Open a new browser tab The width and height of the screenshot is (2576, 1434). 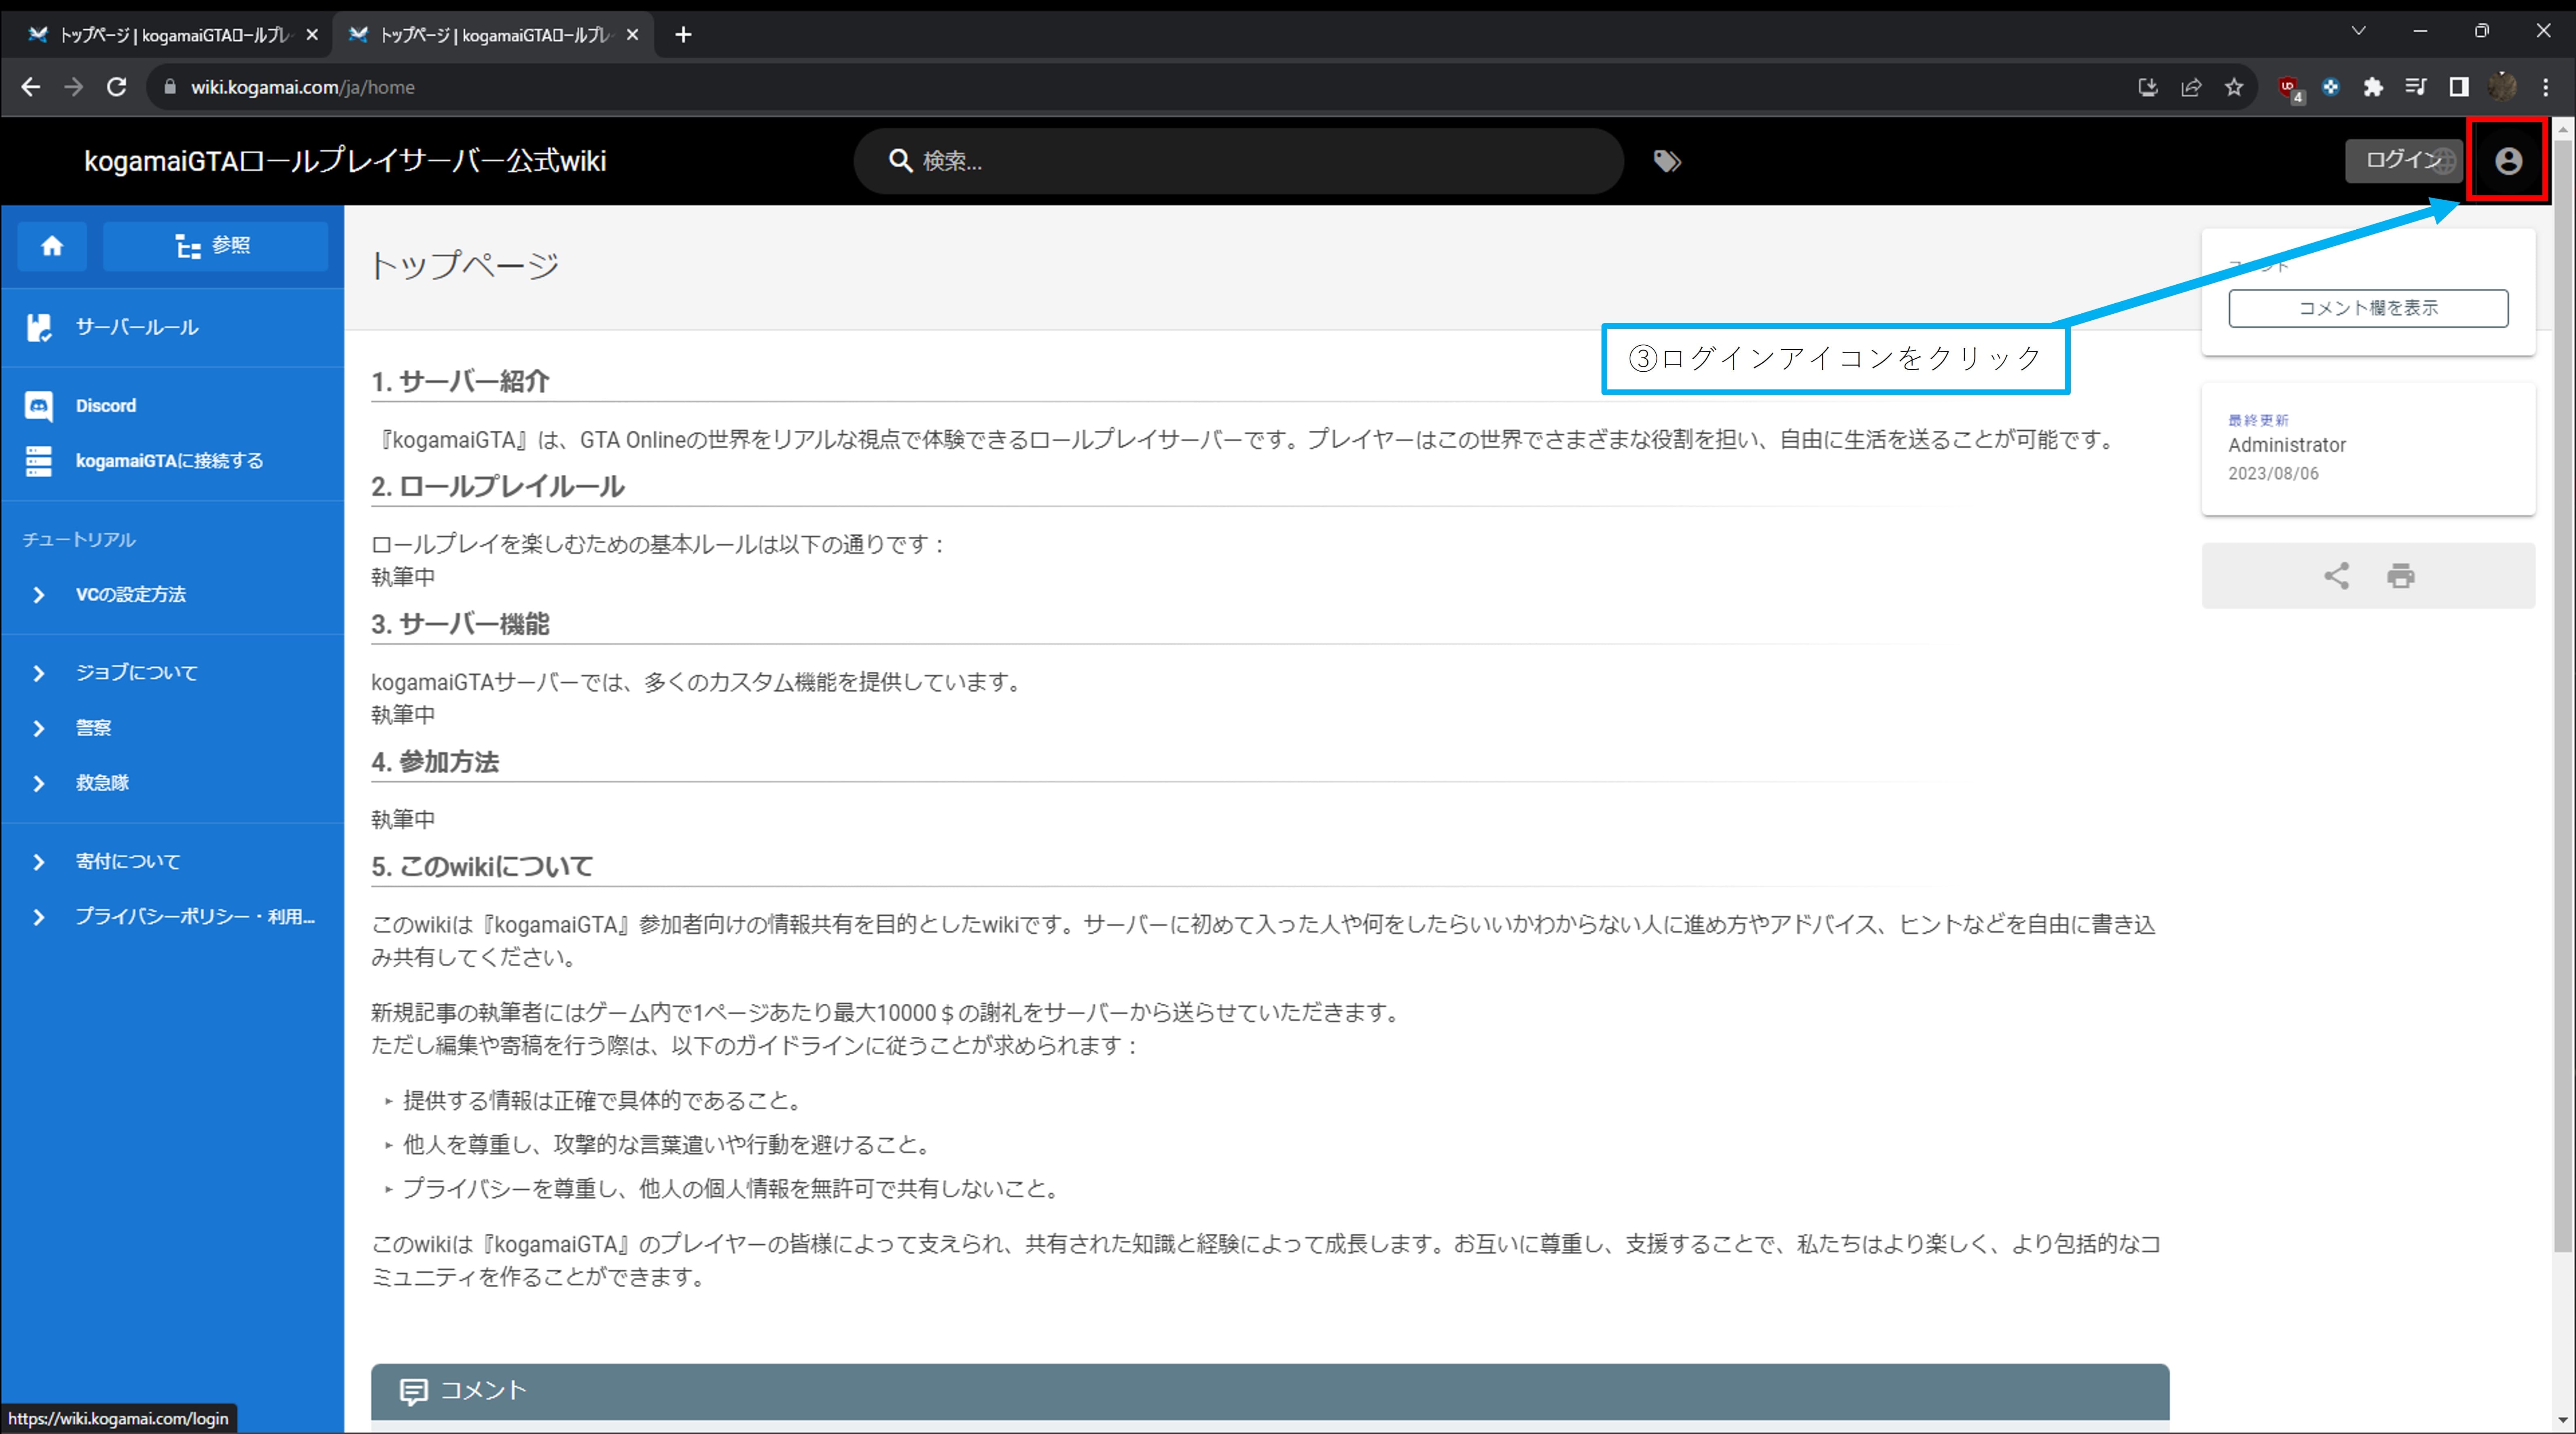[x=683, y=35]
